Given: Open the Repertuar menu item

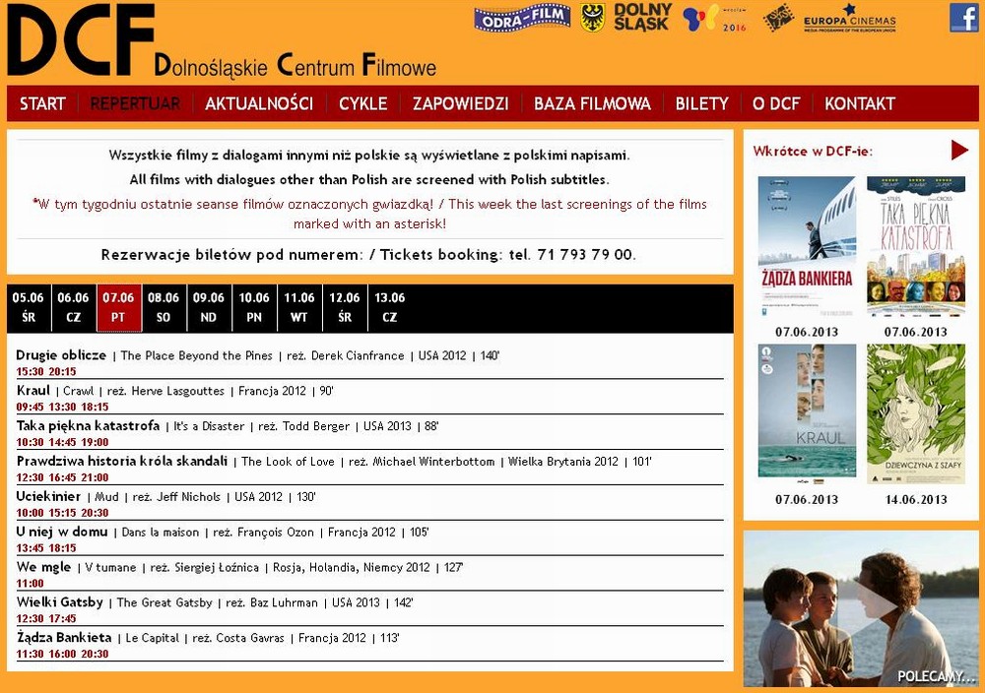Looking at the screenshot, I should 135,103.
